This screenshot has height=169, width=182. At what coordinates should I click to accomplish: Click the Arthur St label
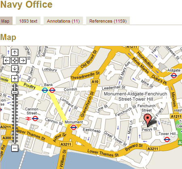[59, 137]
